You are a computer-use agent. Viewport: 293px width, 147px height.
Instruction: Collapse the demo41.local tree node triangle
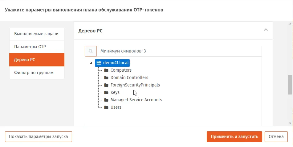click(91, 63)
